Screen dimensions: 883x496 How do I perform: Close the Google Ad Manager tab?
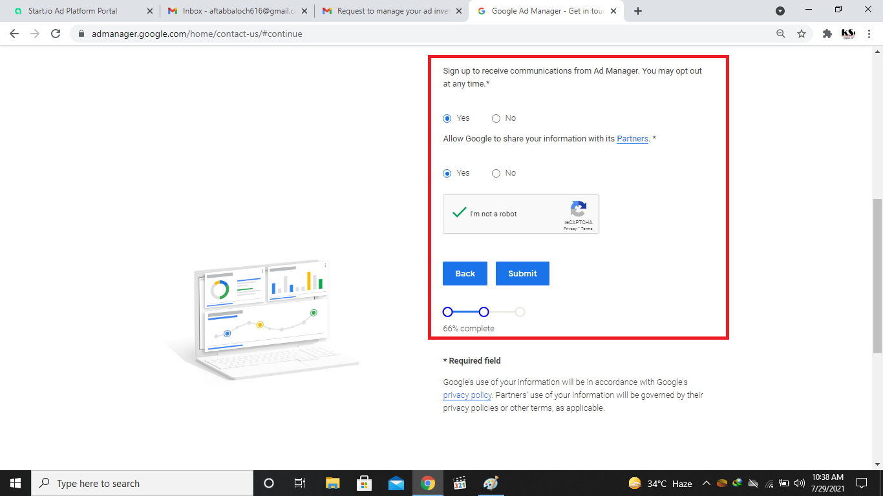pos(613,11)
